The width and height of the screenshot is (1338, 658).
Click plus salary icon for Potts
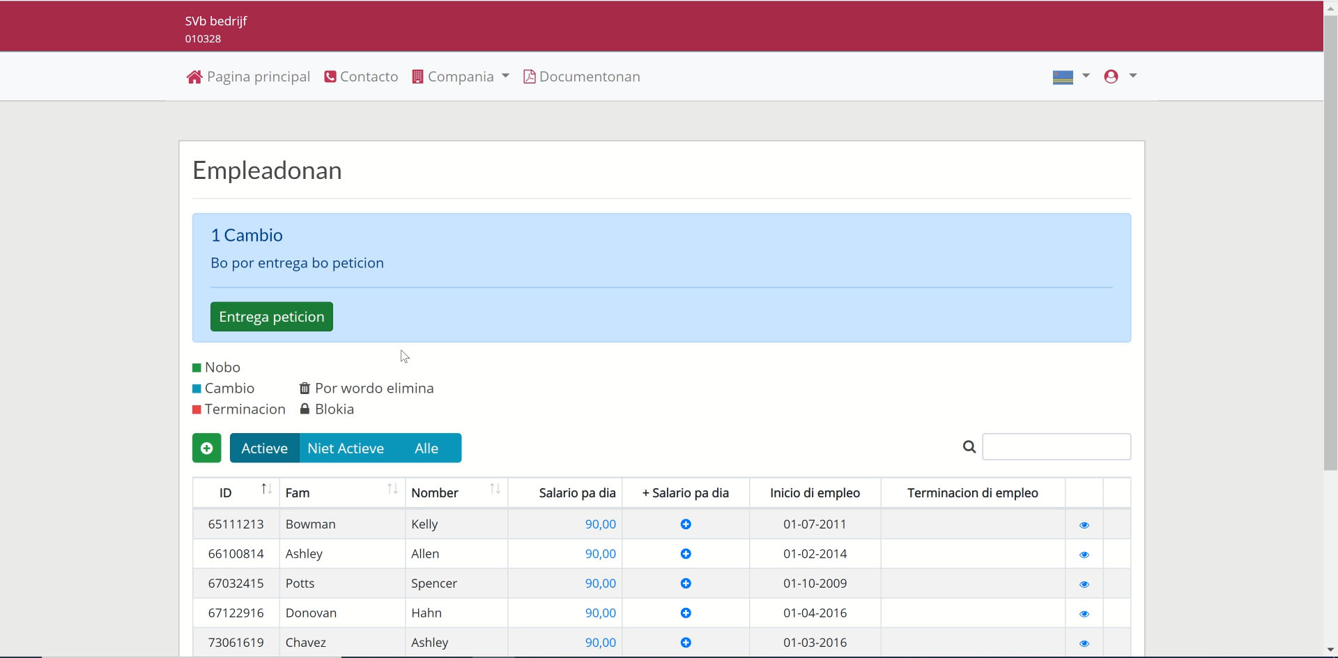pyautogui.click(x=686, y=583)
